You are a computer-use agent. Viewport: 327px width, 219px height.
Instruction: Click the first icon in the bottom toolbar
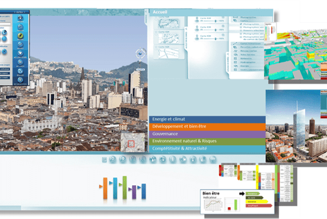tap(104, 159)
